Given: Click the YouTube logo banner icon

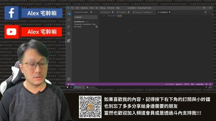Looking at the screenshot, I should click(x=11, y=32).
